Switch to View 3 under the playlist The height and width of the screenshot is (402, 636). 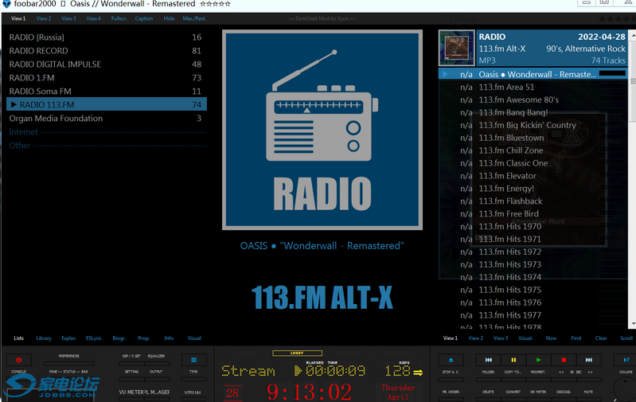[501, 338]
